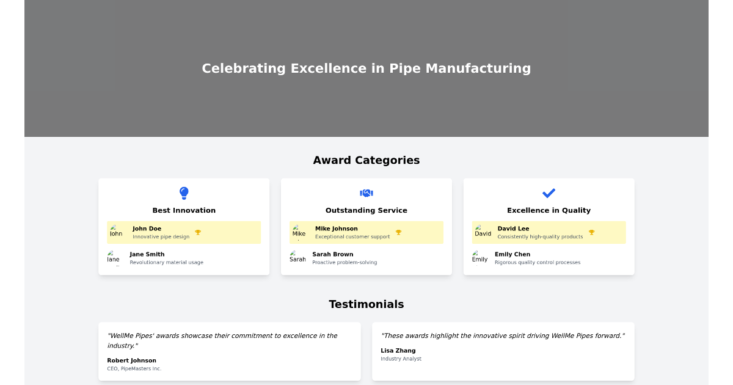Click the Award Categories heading
This screenshot has height=385, width=733.
[366, 160]
